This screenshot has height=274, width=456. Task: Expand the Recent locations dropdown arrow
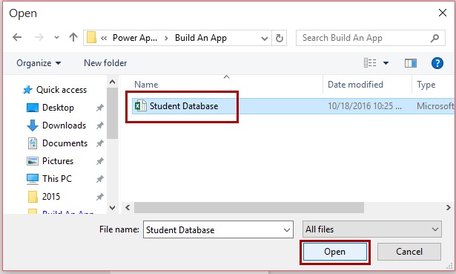[x=56, y=38]
